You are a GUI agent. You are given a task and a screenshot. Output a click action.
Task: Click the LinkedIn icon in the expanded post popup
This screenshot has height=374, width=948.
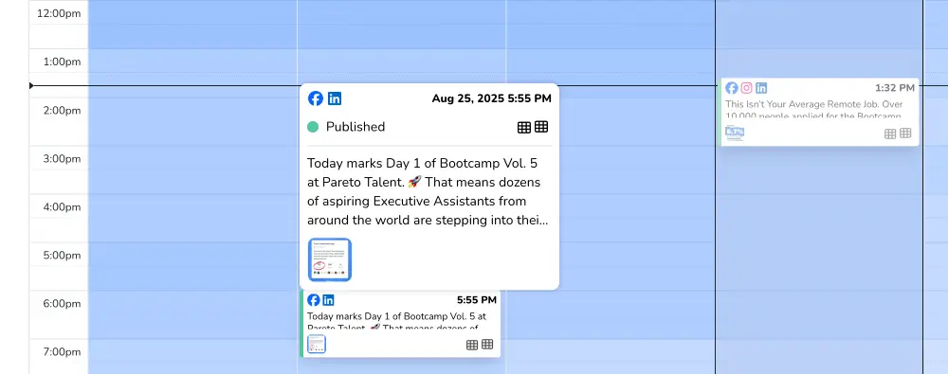[x=335, y=98]
